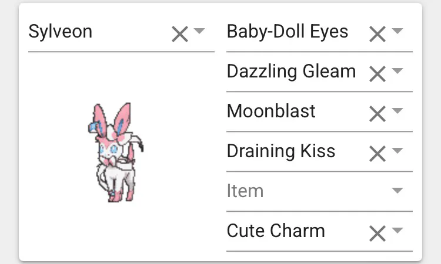This screenshot has height=264, width=441.
Task: Select the Cute Charm ability text
Action: click(x=276, y=231)
